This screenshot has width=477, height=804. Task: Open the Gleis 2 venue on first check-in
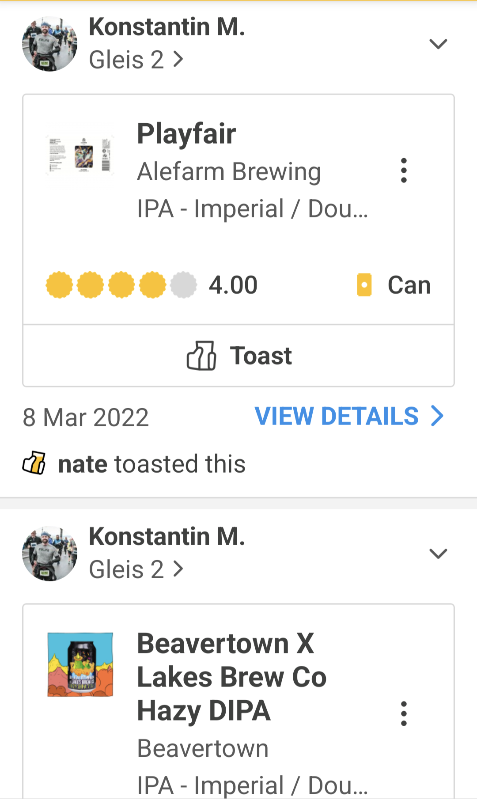pyautogui.click(x=136, y=60)
